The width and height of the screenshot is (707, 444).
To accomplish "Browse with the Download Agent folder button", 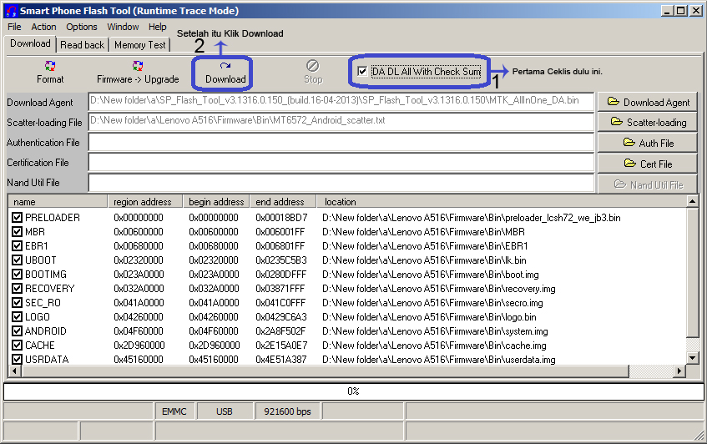I will 648,103.
